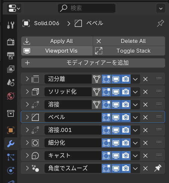Open the World properties tab
Viewport: 169px width, 183px height.
11,96
